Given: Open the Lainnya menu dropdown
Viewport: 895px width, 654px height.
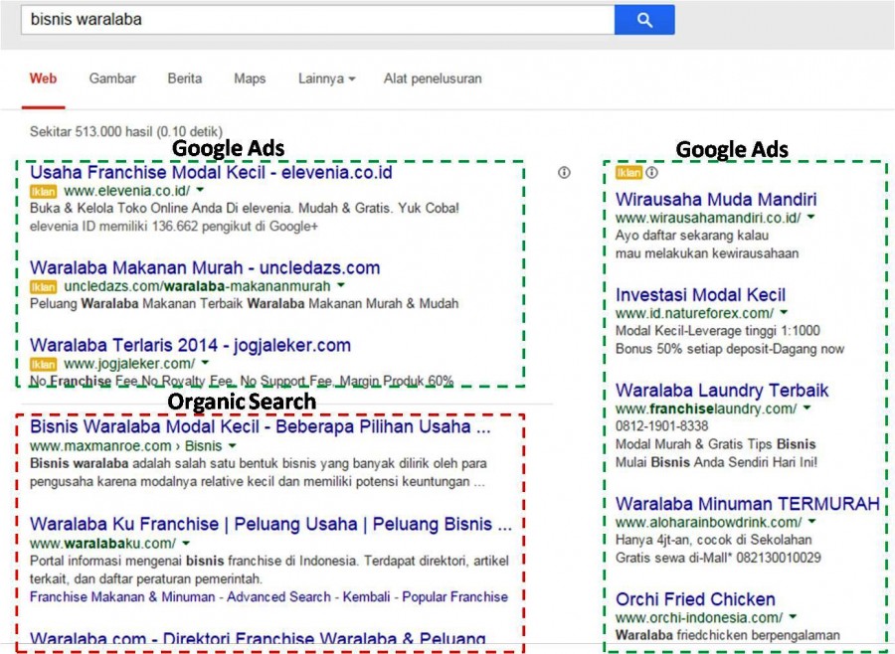Looking at the screenshot, I should (325, 79).
